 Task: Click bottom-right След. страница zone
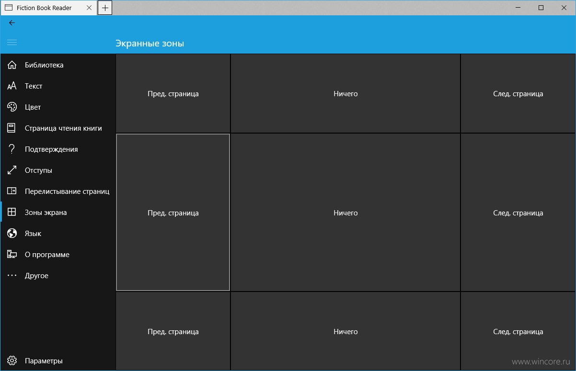[518, 331]
